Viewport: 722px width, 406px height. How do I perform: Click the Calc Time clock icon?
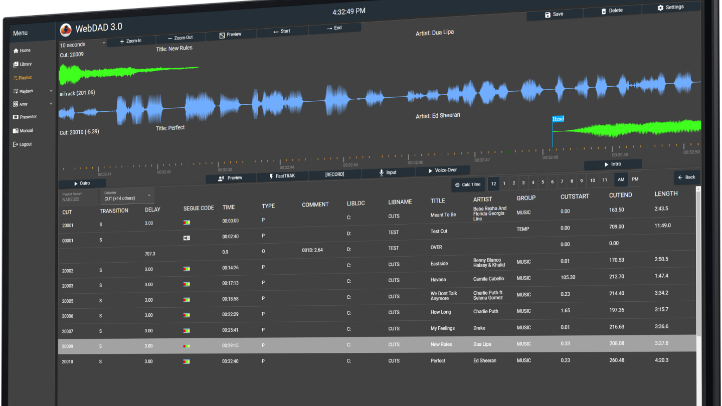click(x=457, y=185)
